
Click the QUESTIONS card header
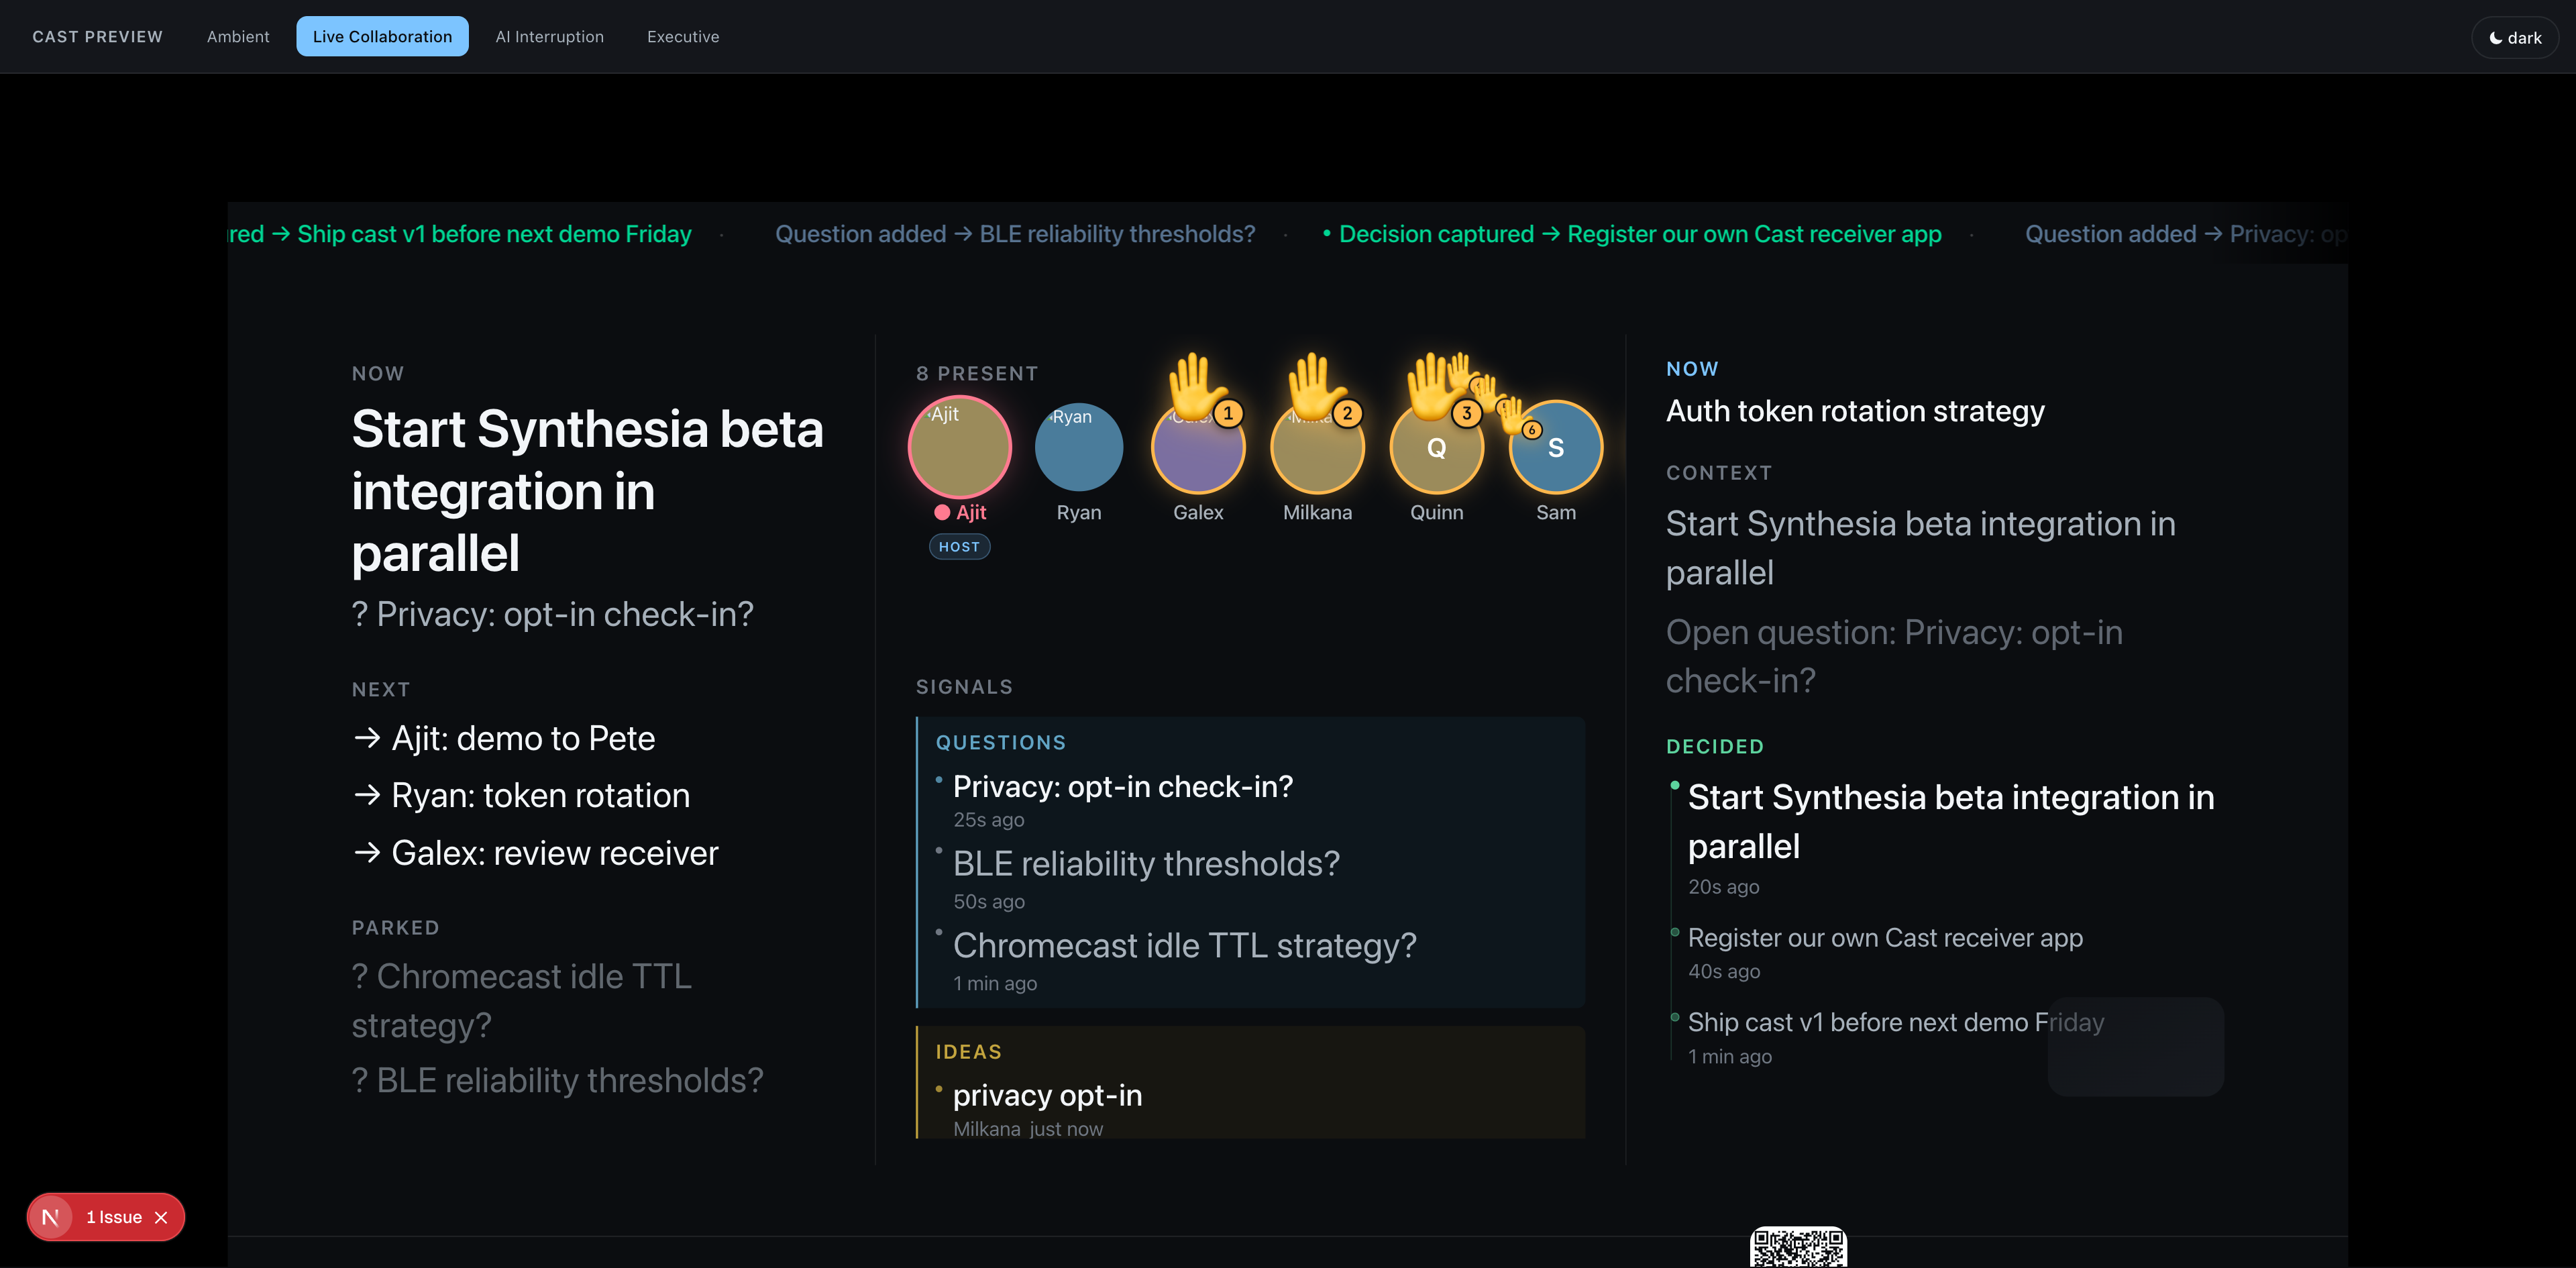coord(1001,743)
